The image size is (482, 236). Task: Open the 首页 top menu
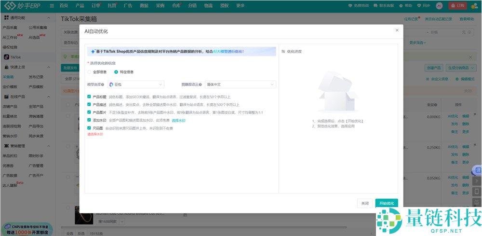coord(64,6)
